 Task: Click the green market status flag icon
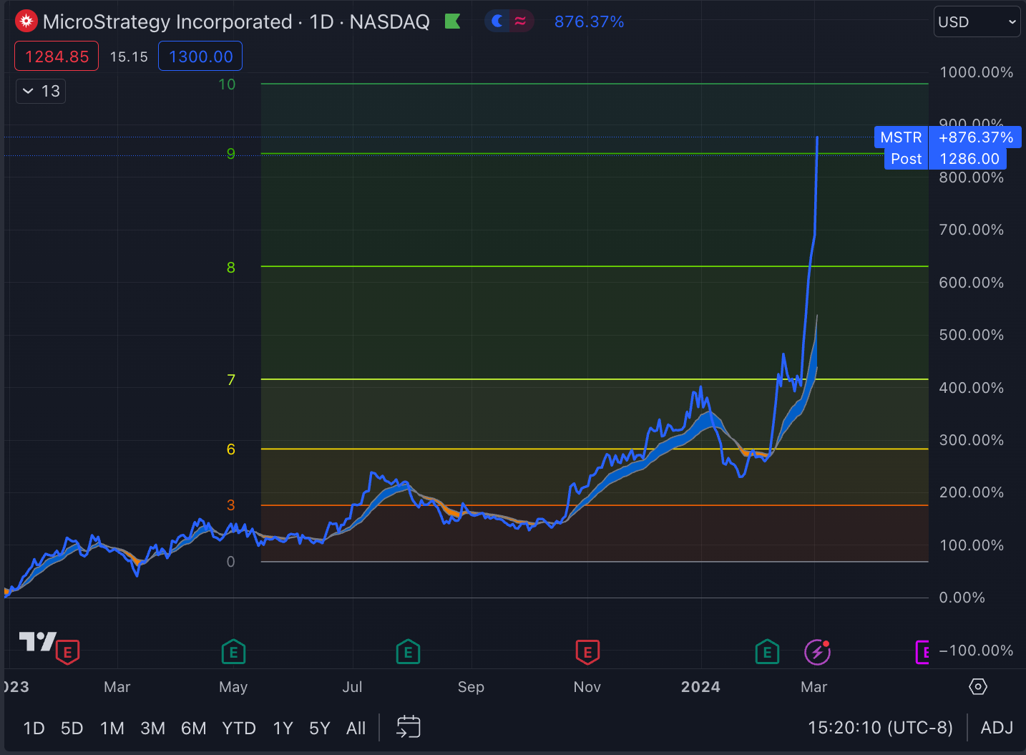pyautogui.click(x=452, y=21)
